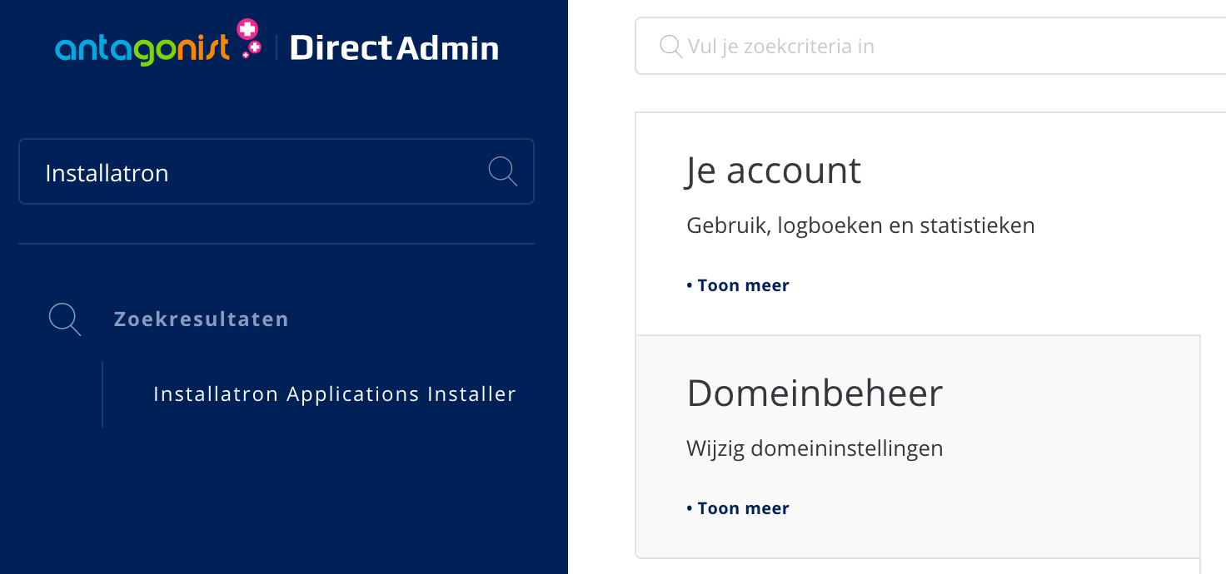Open Installatron Applications Installer search result
Screen dimensions: 1226x574
click(x=335, y=393)
